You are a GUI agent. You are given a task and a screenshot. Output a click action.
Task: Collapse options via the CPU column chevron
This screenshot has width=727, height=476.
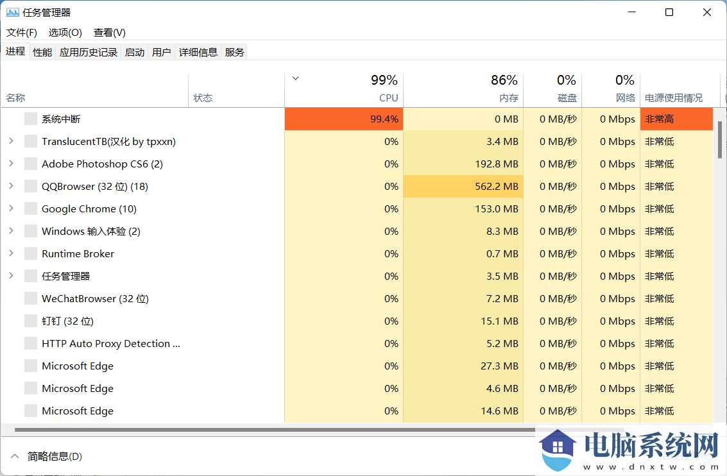(x=295, y=77)
